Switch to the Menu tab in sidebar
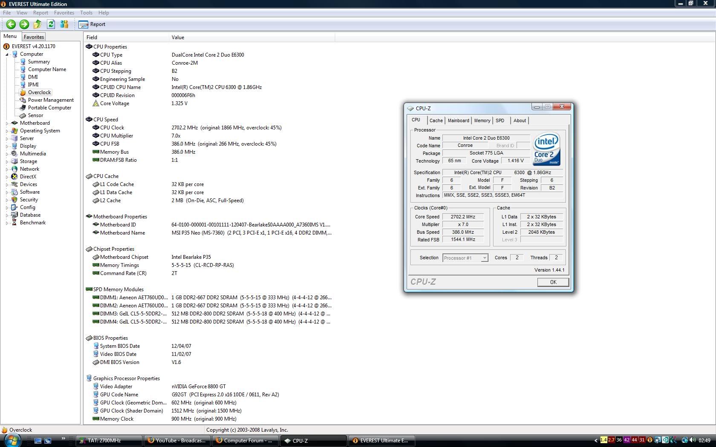Image resolution: width=716 pixels, height=447 pixels. click(10, 37)
